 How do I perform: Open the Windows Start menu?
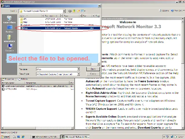click(x=5, y=137)
